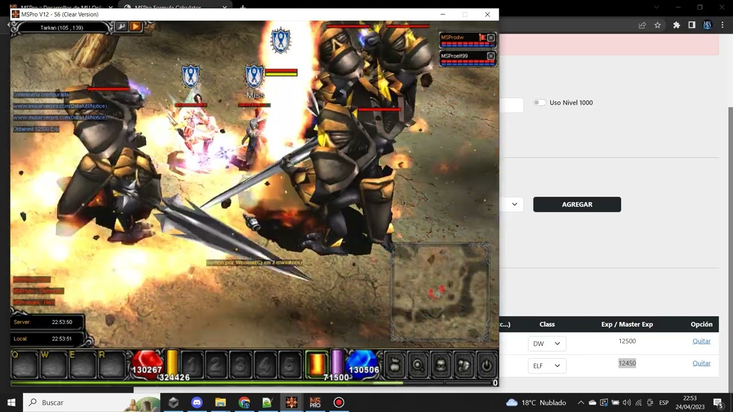Click the active skill icon beside slot 5
Image resolution: width=733 pixels, height=412 pixels.
(x=317, y=364)
